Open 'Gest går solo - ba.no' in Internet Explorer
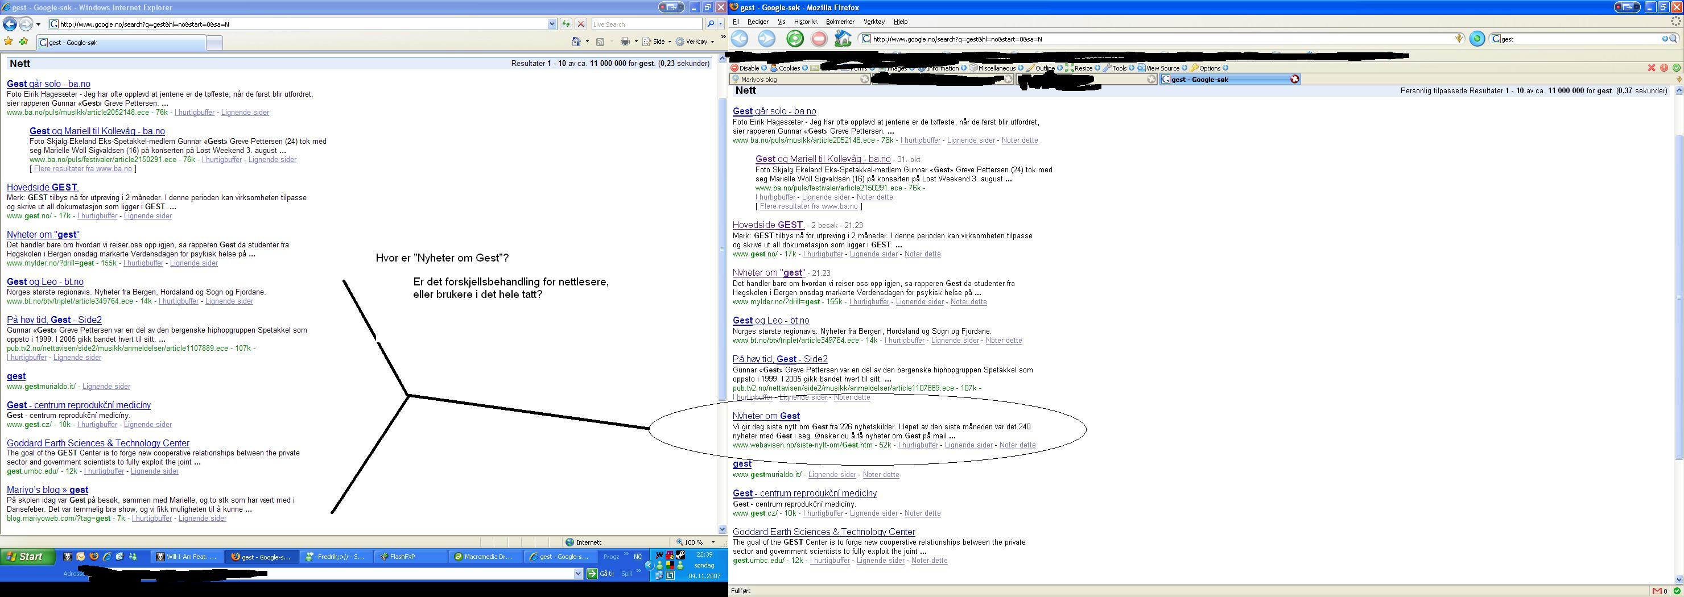 click(48, 84)
